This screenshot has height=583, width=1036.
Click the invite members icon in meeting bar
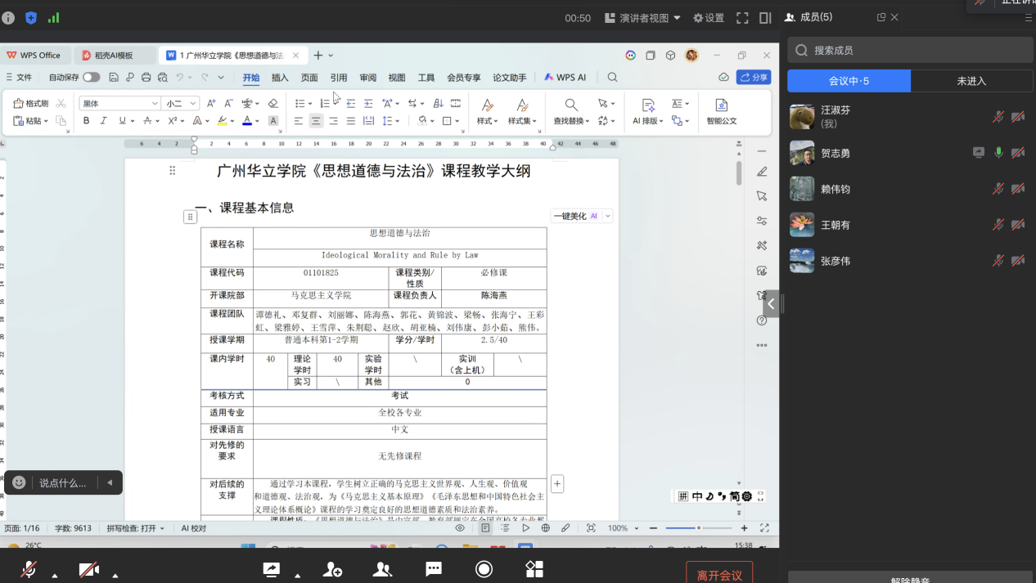pyautogui.click(x=332, y=569)
